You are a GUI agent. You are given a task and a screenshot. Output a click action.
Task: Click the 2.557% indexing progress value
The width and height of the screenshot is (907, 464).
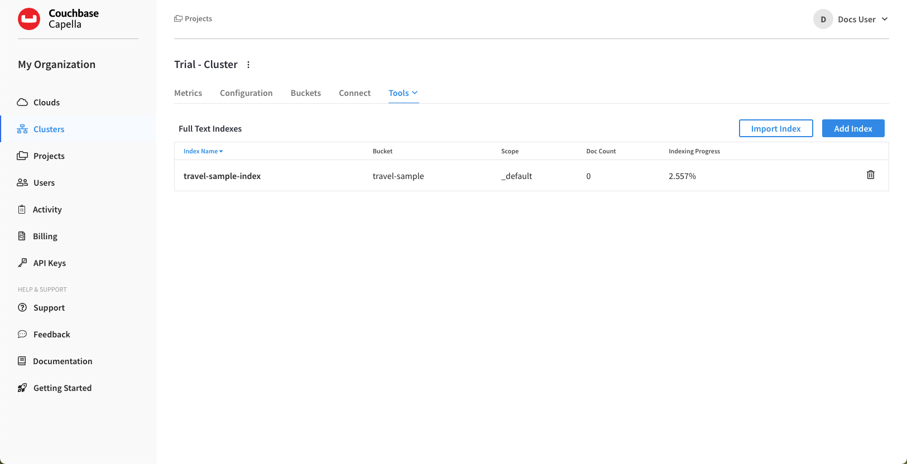coord(682,176)
